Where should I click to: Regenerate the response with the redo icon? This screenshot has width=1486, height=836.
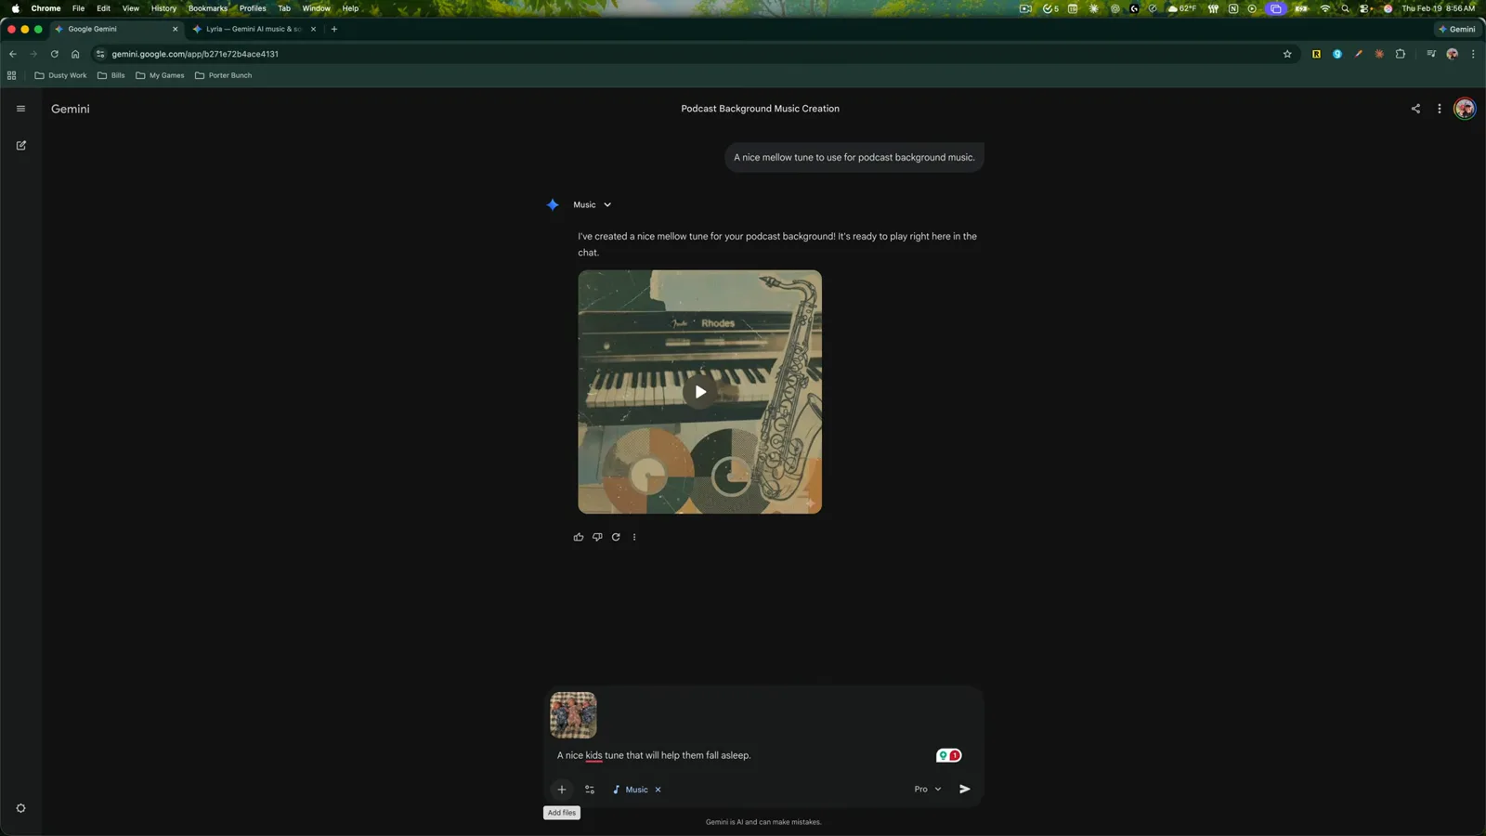point(616,537)
